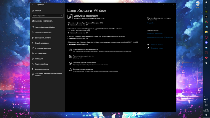
Task: Launch Vivaldi browser from taskbar
Action: 206,58
